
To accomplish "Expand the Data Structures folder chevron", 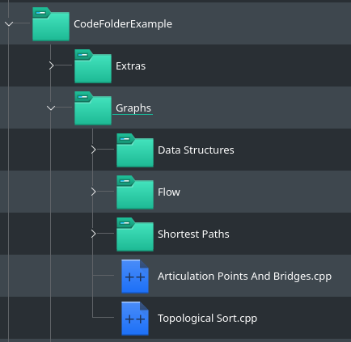I will [94, 150].
